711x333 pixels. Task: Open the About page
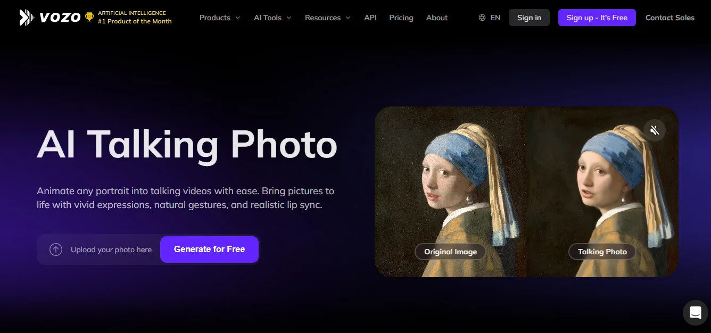[x=436, y=18]
